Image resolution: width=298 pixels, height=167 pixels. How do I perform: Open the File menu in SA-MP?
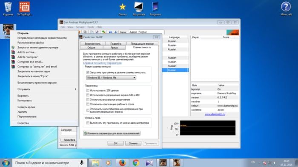[63, 27]
